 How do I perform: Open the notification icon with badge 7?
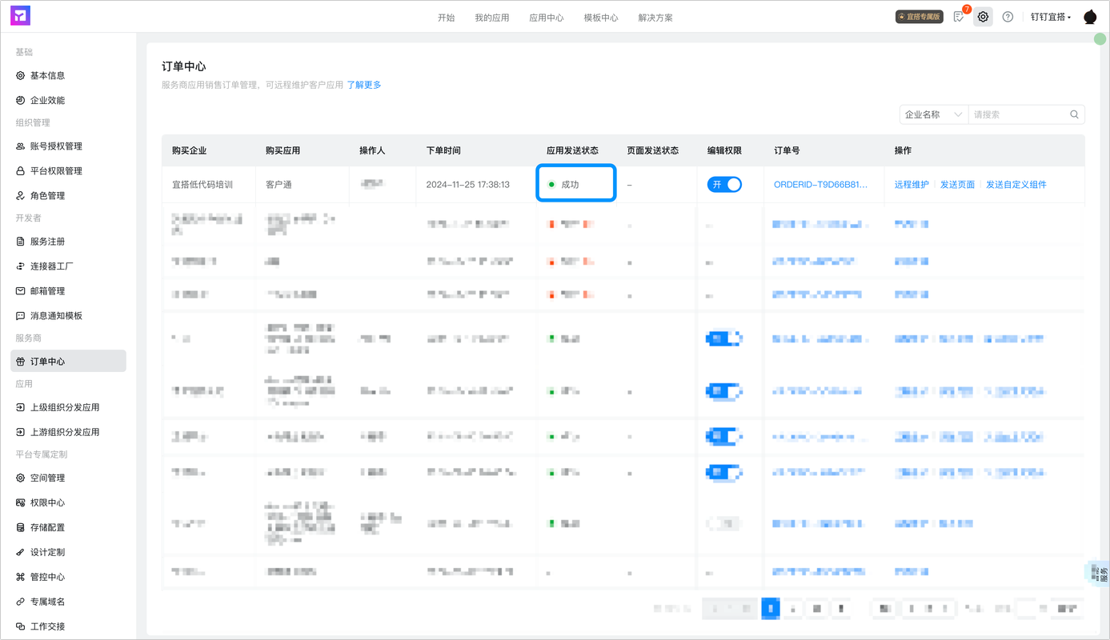coord(958,17)
